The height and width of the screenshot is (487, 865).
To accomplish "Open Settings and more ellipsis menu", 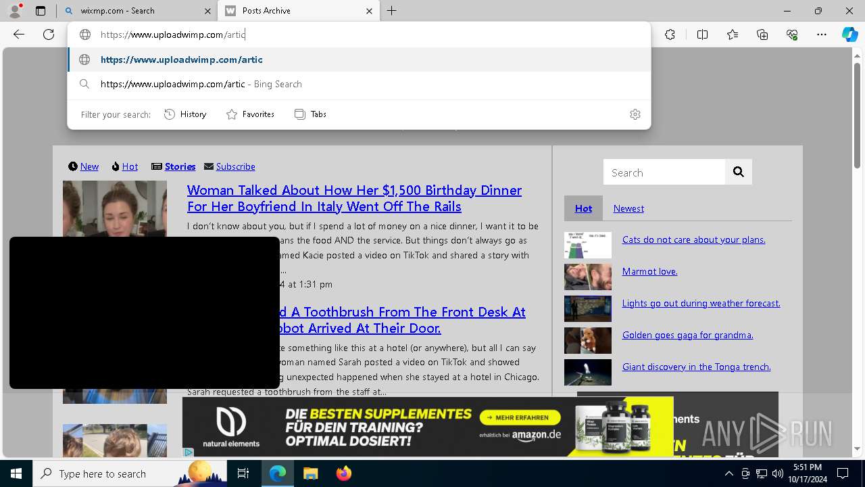I will click(x=822, y=34).
